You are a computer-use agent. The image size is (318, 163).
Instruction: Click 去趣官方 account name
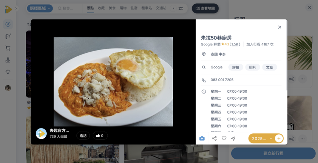59,130
